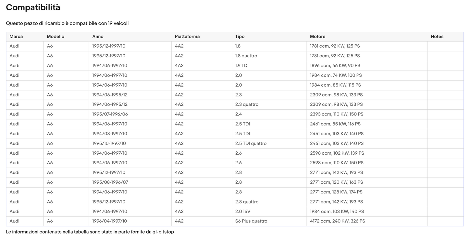Image resolution: width=469 pixels, height=240 pixels.
Task: Select the S6 Plus quattro cell
Action: tap(251, 221)
